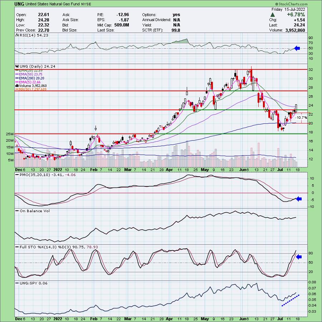Select the Chg value +1.54
322x322 pixels.
pos(299,20)
